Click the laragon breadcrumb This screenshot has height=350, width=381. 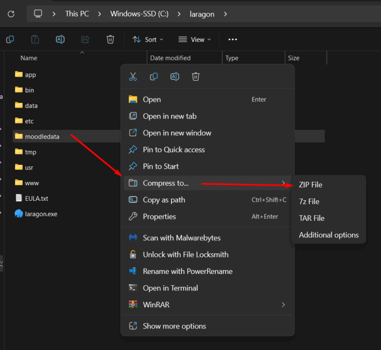pyautogui.click(x=202, y=14)
